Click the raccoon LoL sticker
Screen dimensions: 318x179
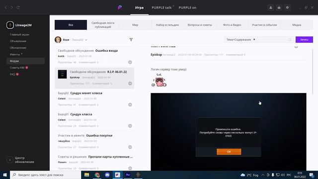coord(159,80)
